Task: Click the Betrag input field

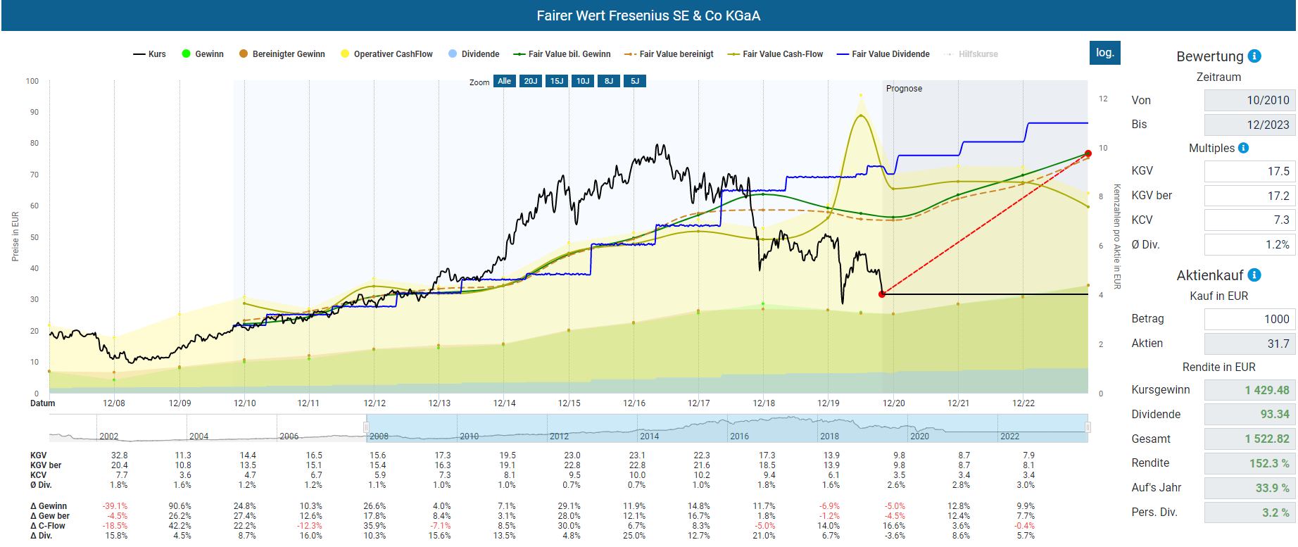Action: coord(1249,319)
